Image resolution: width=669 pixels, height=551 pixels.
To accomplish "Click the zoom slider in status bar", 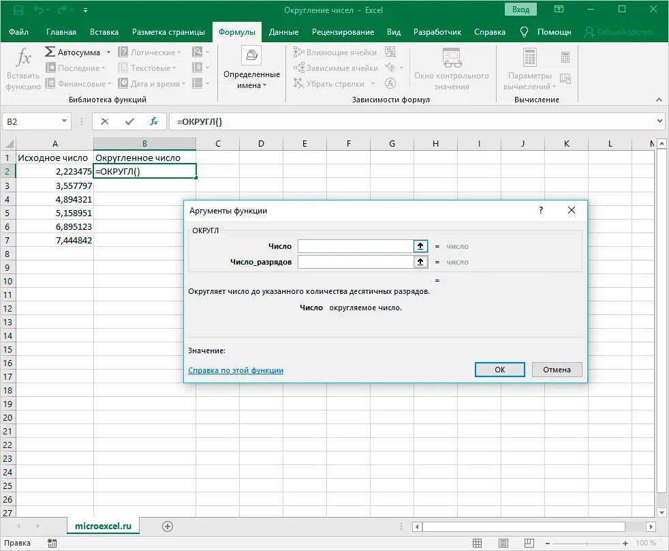I will coord(587,543).
